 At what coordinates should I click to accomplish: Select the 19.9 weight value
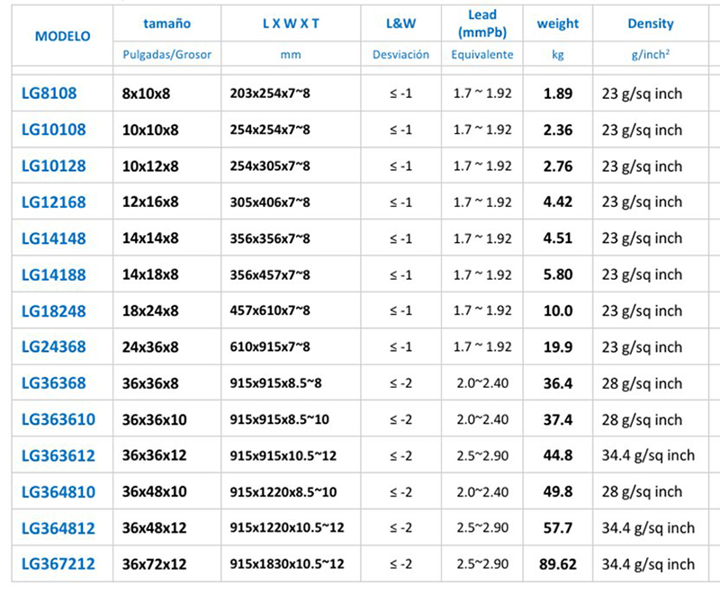(558, 347)
